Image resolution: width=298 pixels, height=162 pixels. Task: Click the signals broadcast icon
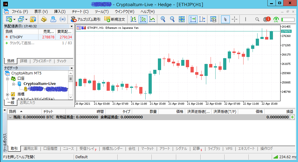coord(63,19)
